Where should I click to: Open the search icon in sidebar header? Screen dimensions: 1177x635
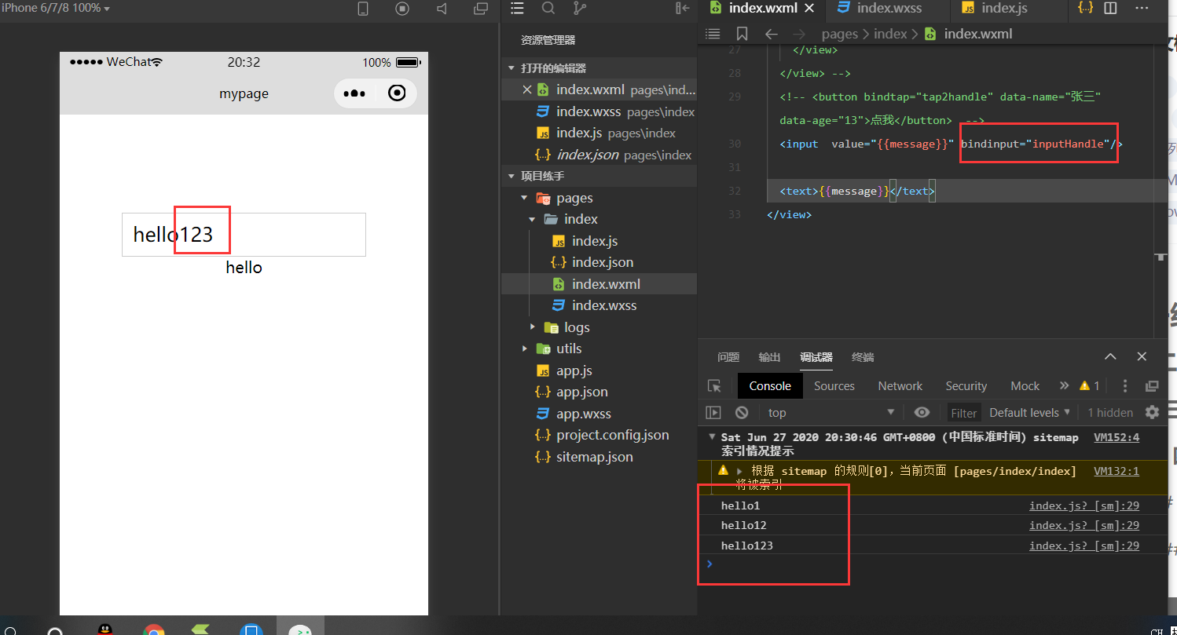pos(548,9)
